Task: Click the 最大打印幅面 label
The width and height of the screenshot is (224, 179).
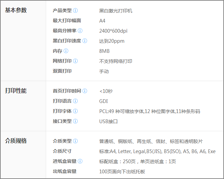Action: [67, 21]
